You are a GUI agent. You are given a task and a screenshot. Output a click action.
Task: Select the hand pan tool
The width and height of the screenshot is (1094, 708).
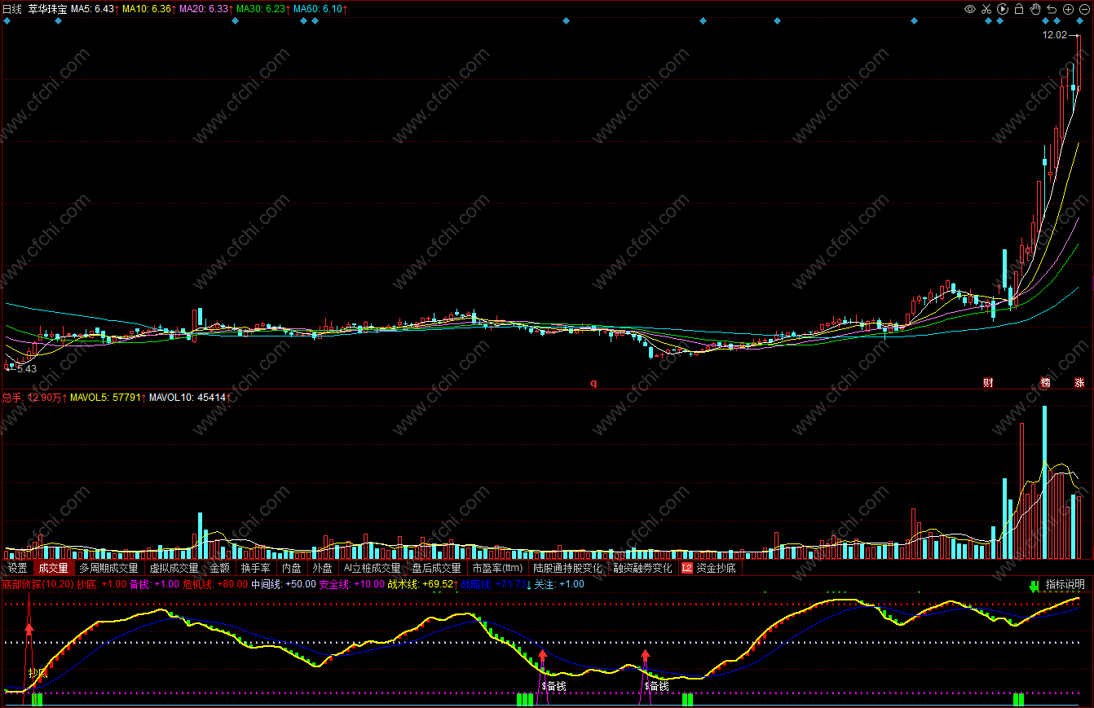point(1035,9)
